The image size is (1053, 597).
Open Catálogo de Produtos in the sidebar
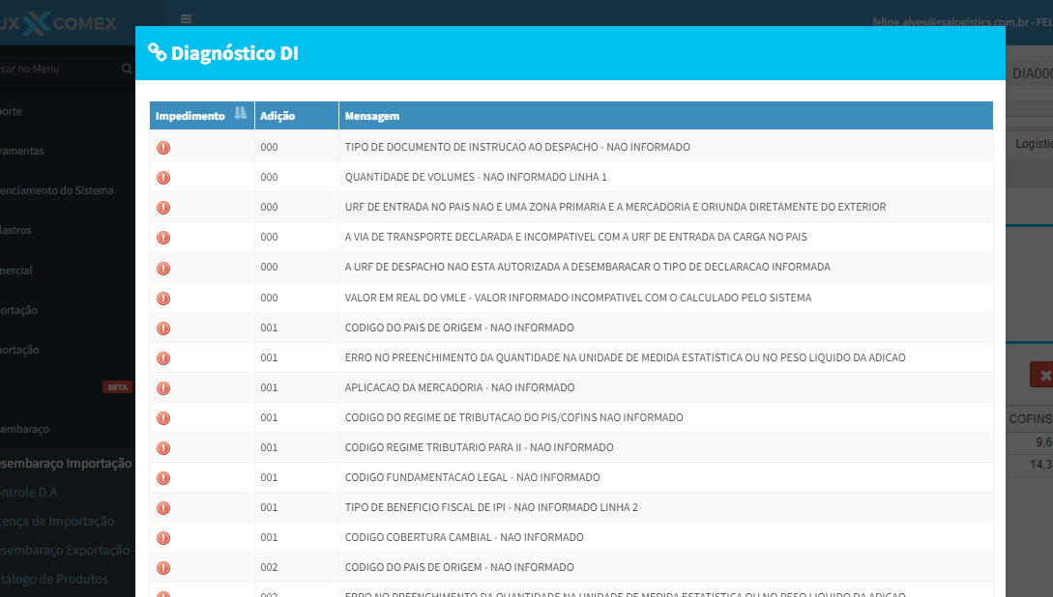(54, 579)
